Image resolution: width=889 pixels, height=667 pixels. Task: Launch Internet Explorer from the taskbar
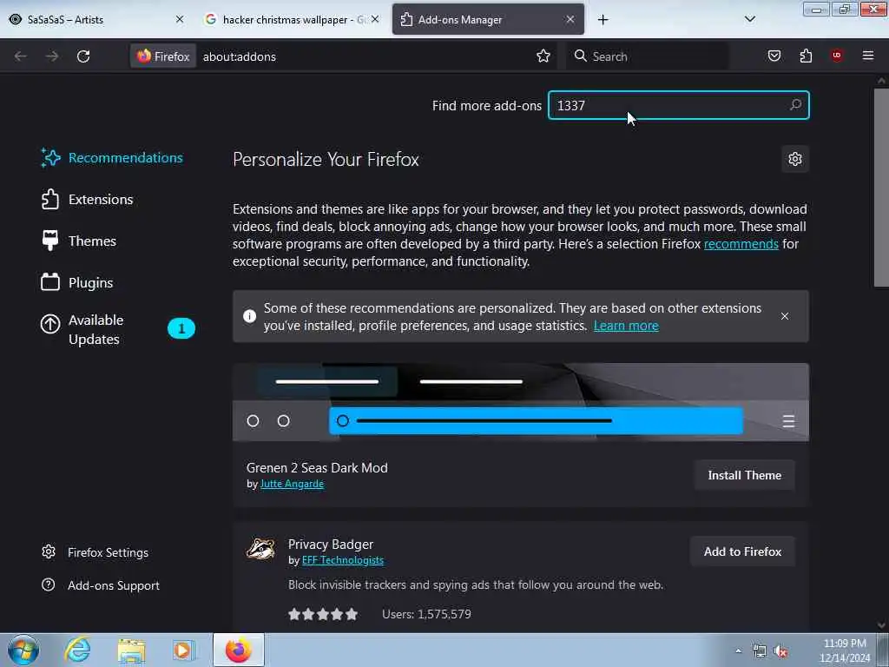pyautogui.click(x=77, y=650)
